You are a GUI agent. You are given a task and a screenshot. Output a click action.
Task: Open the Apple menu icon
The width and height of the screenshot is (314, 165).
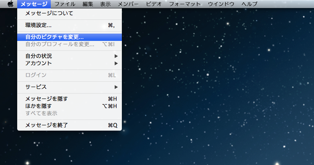tap(10, 4)
